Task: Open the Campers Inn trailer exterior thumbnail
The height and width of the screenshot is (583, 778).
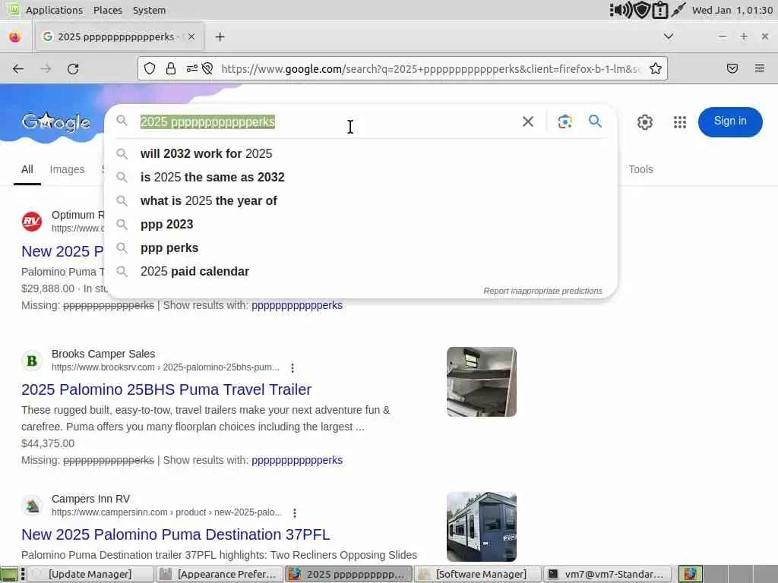Action: click(481, 527)
